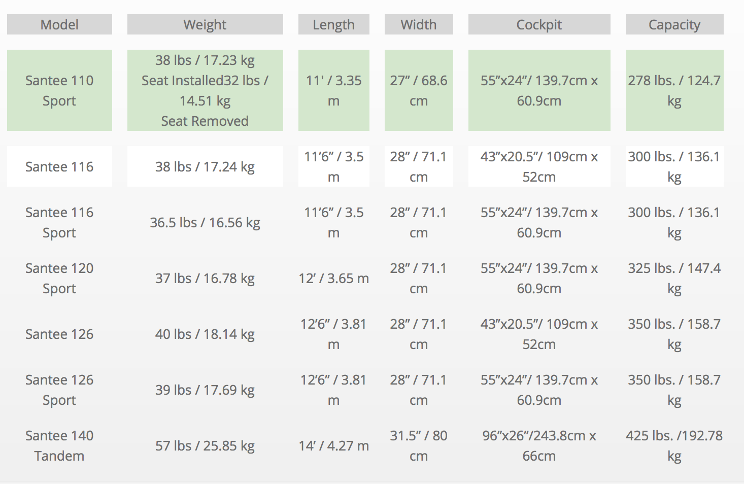This screenshot has height=484, width=744.
Task: Click the Length column header
Action: (x=333, y=24)
